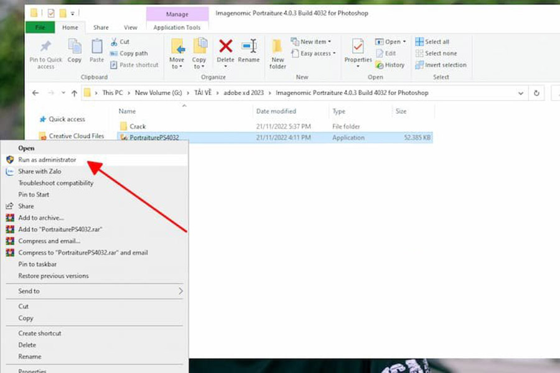Go back with the Back arrow
This screenshot has width=560, height=373.
coord(35,93)
